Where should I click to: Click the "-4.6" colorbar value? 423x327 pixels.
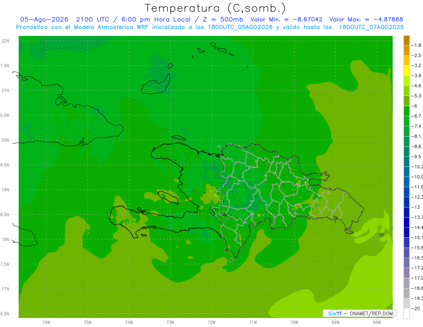417,86
